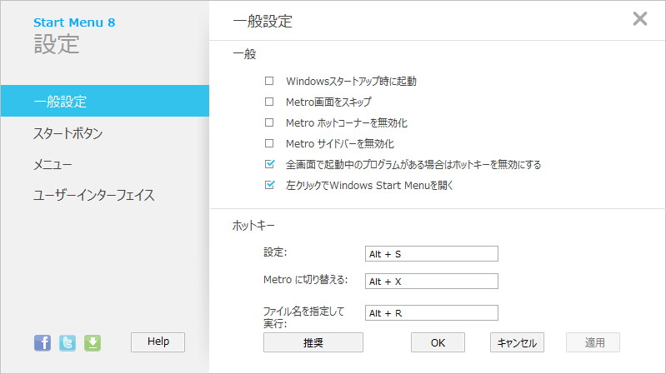Screen dimensions: 666x374
Task: Click the キャンセル button
Action: 517,342
